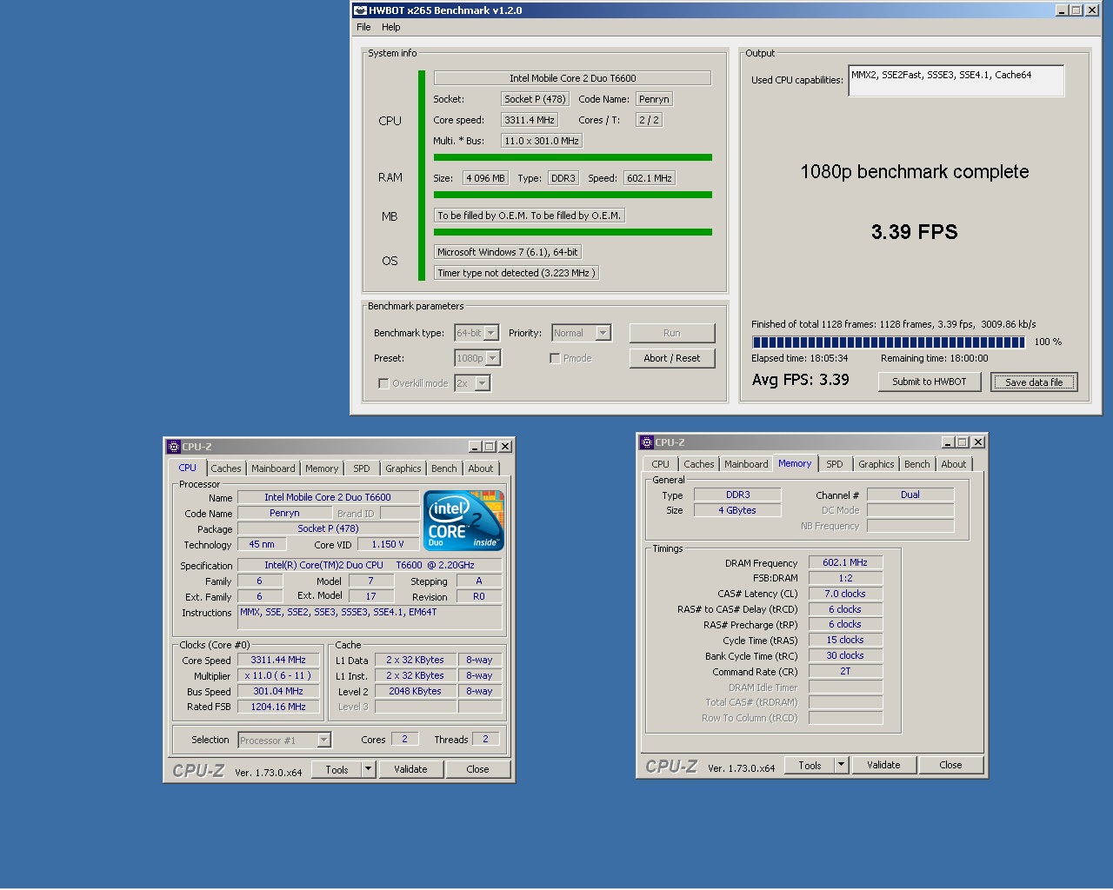Click the Core Speed 3311.44 MHz value
The image size is (1113, 890).
(278, 660)
